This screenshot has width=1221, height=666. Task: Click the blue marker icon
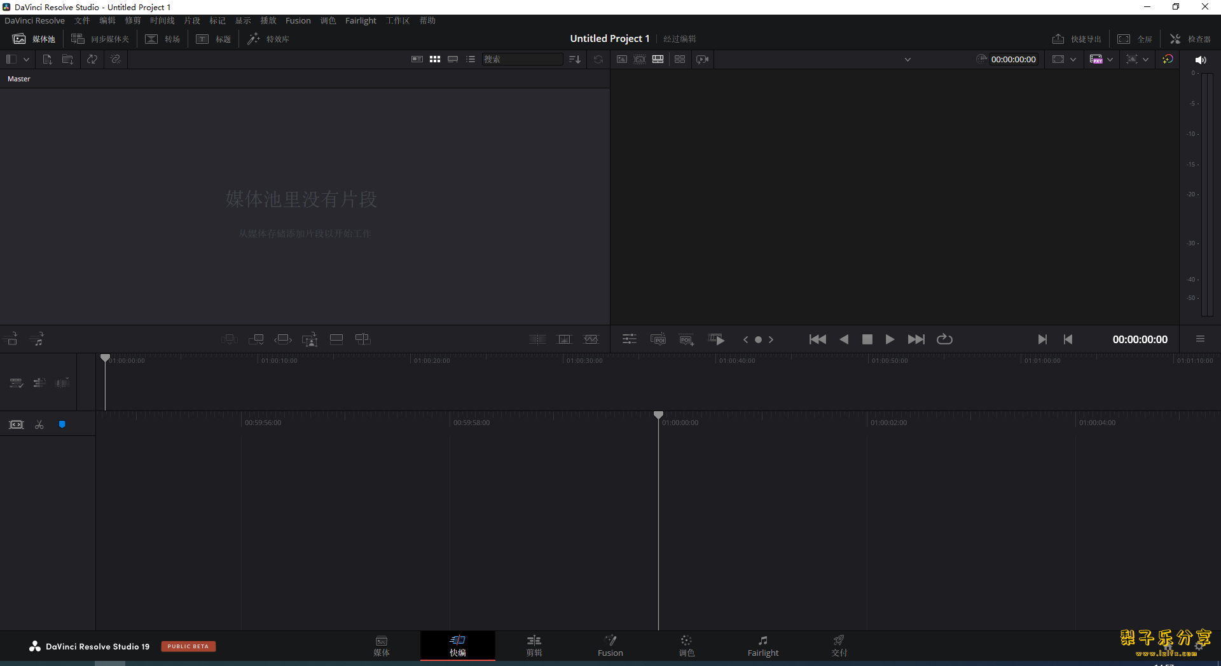pos(62,425)
